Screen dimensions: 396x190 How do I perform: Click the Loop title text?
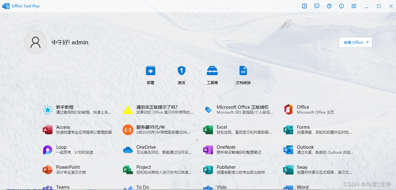[61, 147]
